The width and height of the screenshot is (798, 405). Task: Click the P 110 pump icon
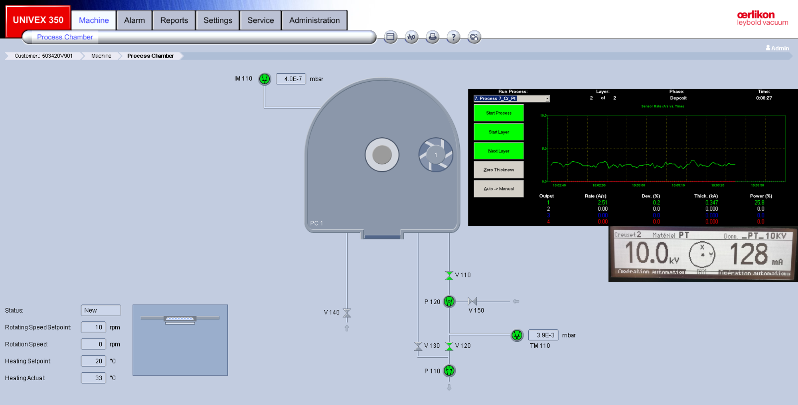pyautogui.click(x=449, y=371)
